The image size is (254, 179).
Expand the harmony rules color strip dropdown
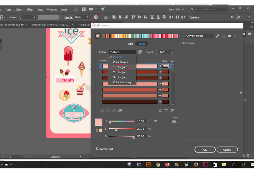[180, 36]
